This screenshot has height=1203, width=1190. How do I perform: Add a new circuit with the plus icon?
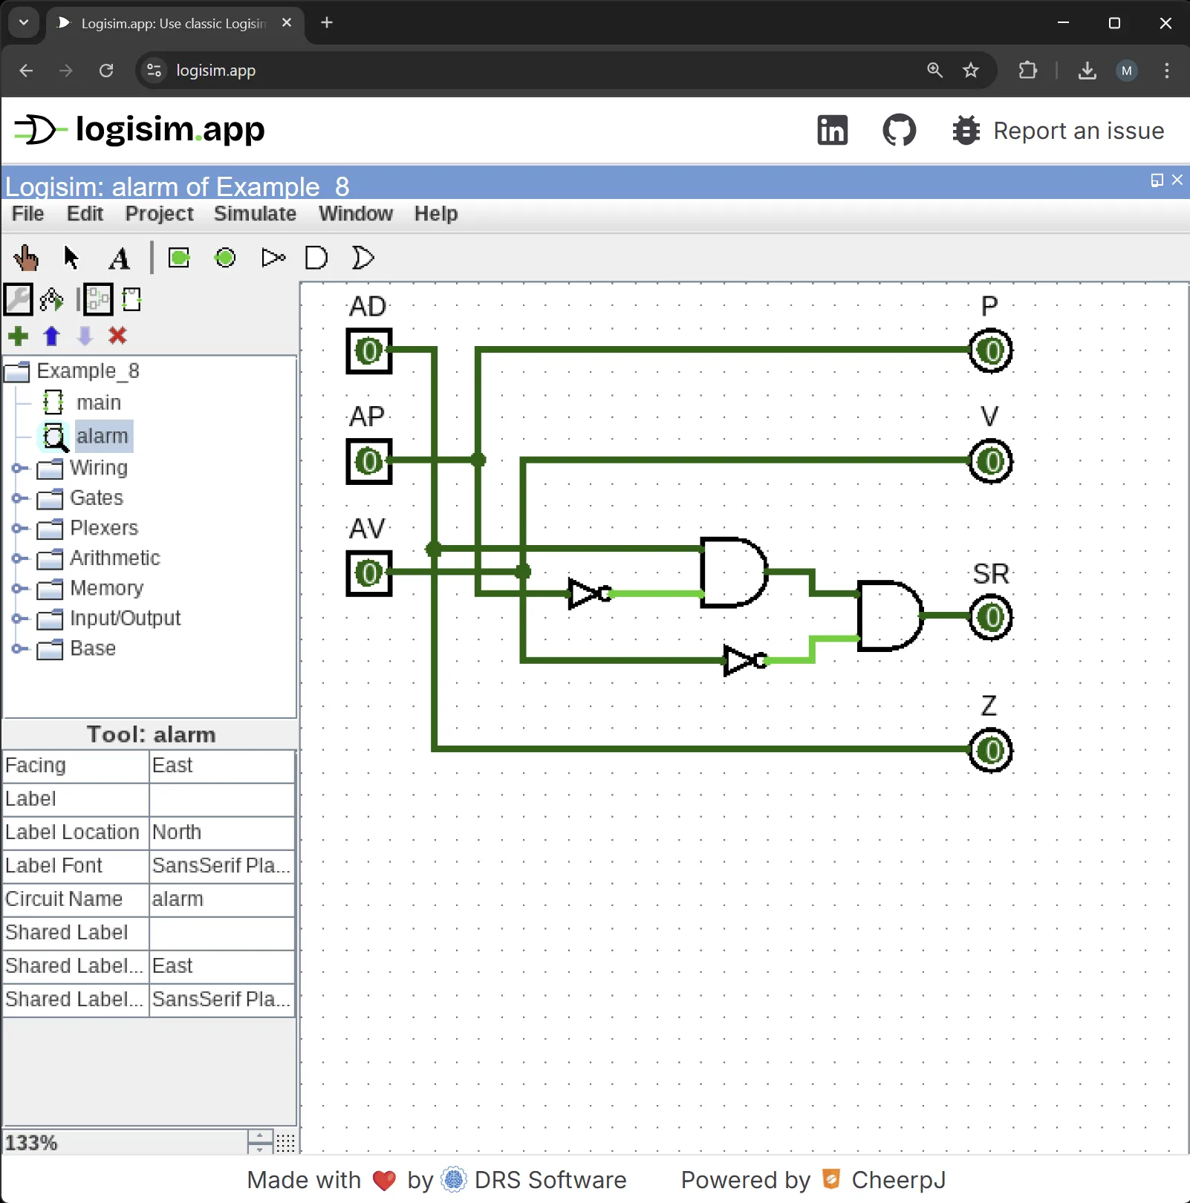pyautogui.click(x=18, y=336)
